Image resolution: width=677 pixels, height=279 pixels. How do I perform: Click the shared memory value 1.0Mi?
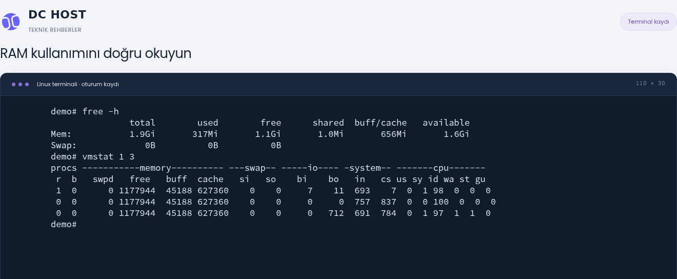pyautogui.click(x=331, y=134)
